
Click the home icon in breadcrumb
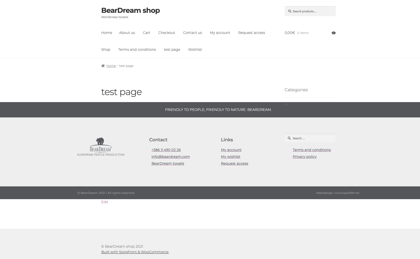103,66
